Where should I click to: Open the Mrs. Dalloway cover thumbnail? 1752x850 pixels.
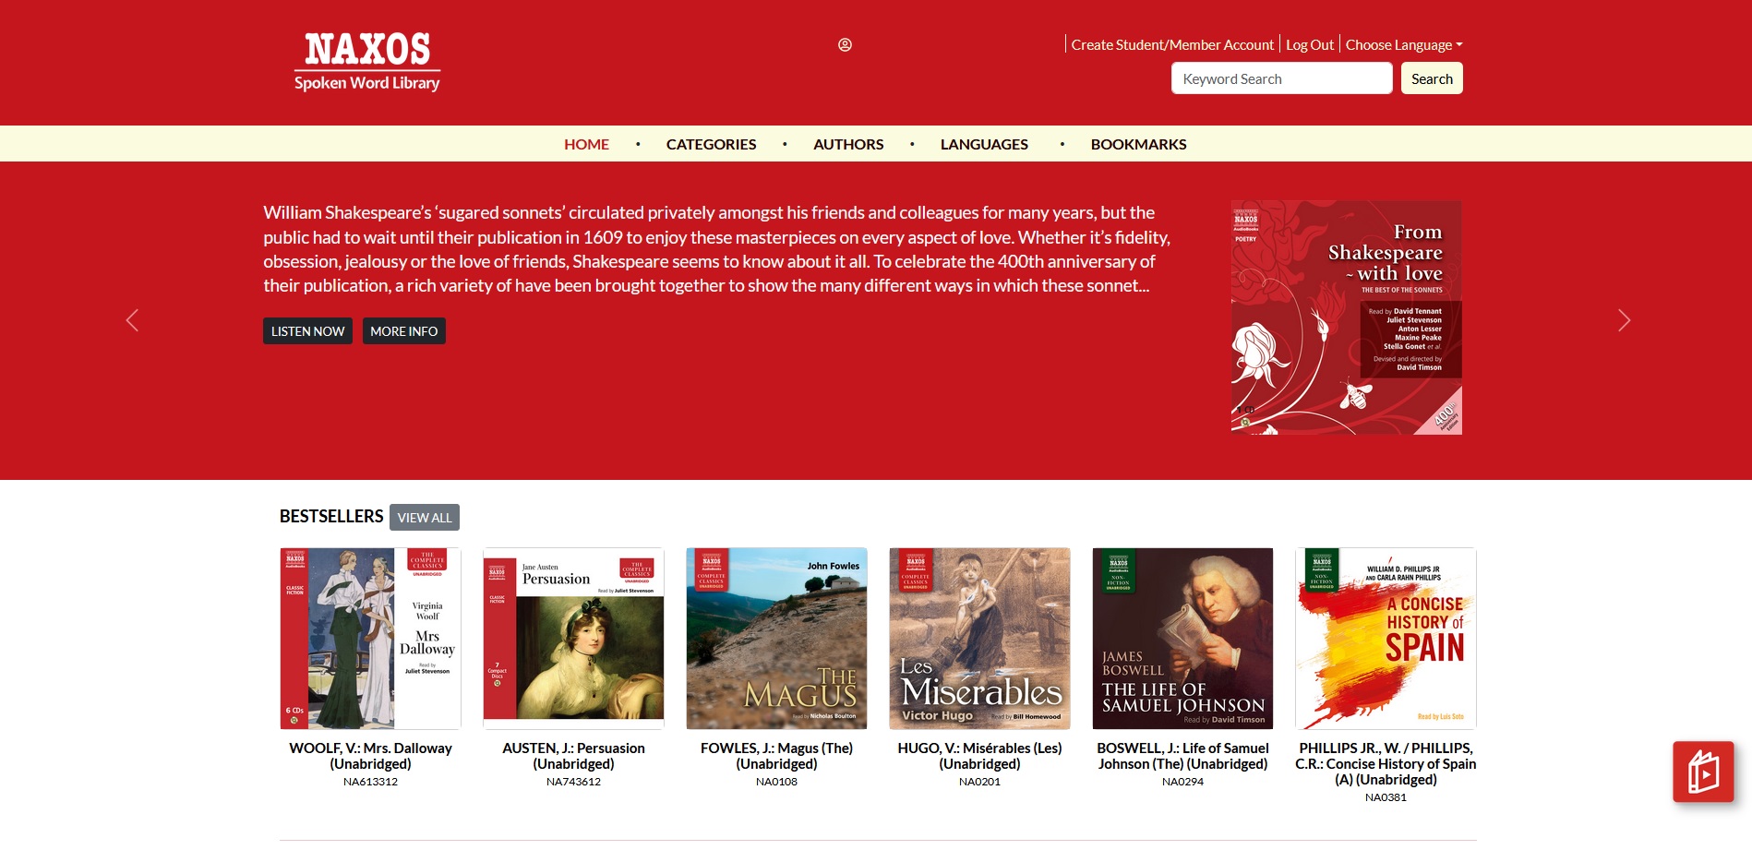tap(370, 639)
